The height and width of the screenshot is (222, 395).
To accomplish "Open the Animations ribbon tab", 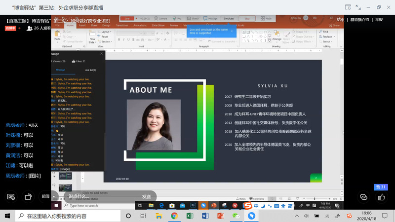I will (x=140, y=26).
